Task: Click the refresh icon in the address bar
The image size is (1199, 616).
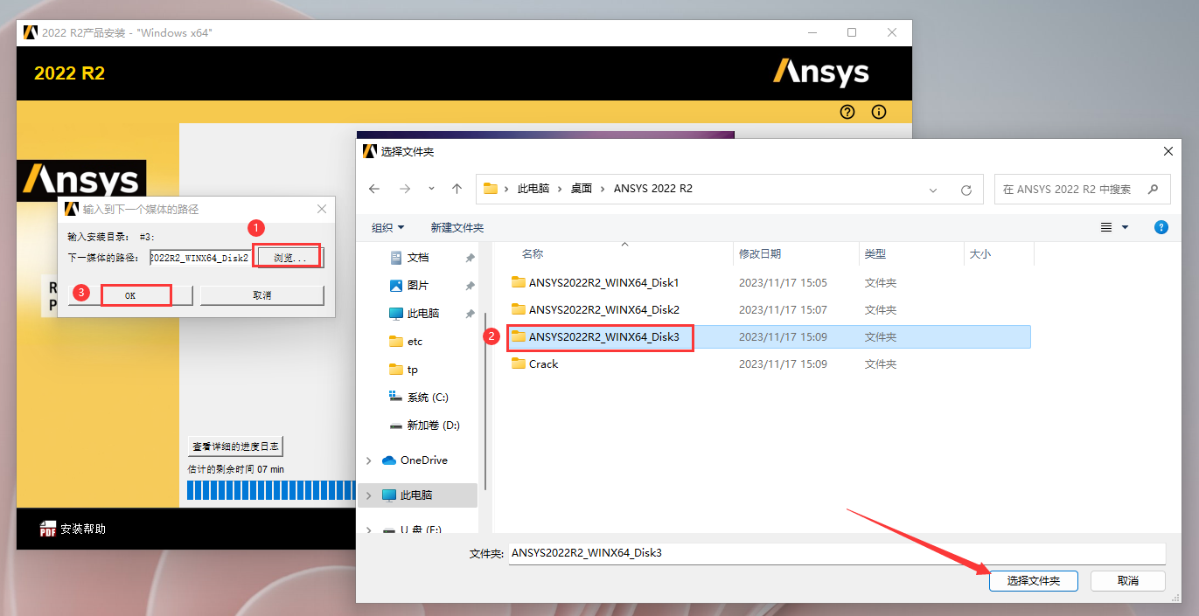Action: click(965, 189)
